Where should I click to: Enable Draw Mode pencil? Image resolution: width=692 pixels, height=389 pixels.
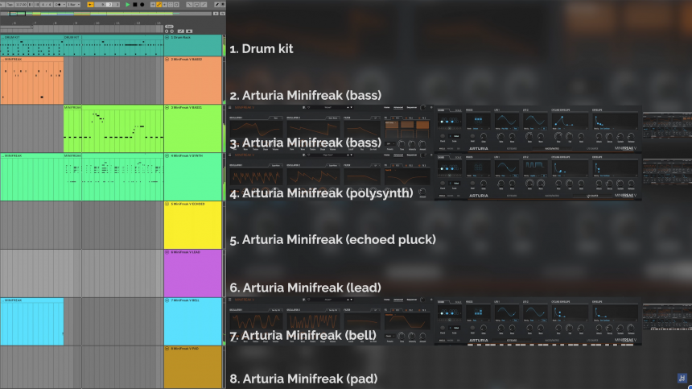(217, 4)
